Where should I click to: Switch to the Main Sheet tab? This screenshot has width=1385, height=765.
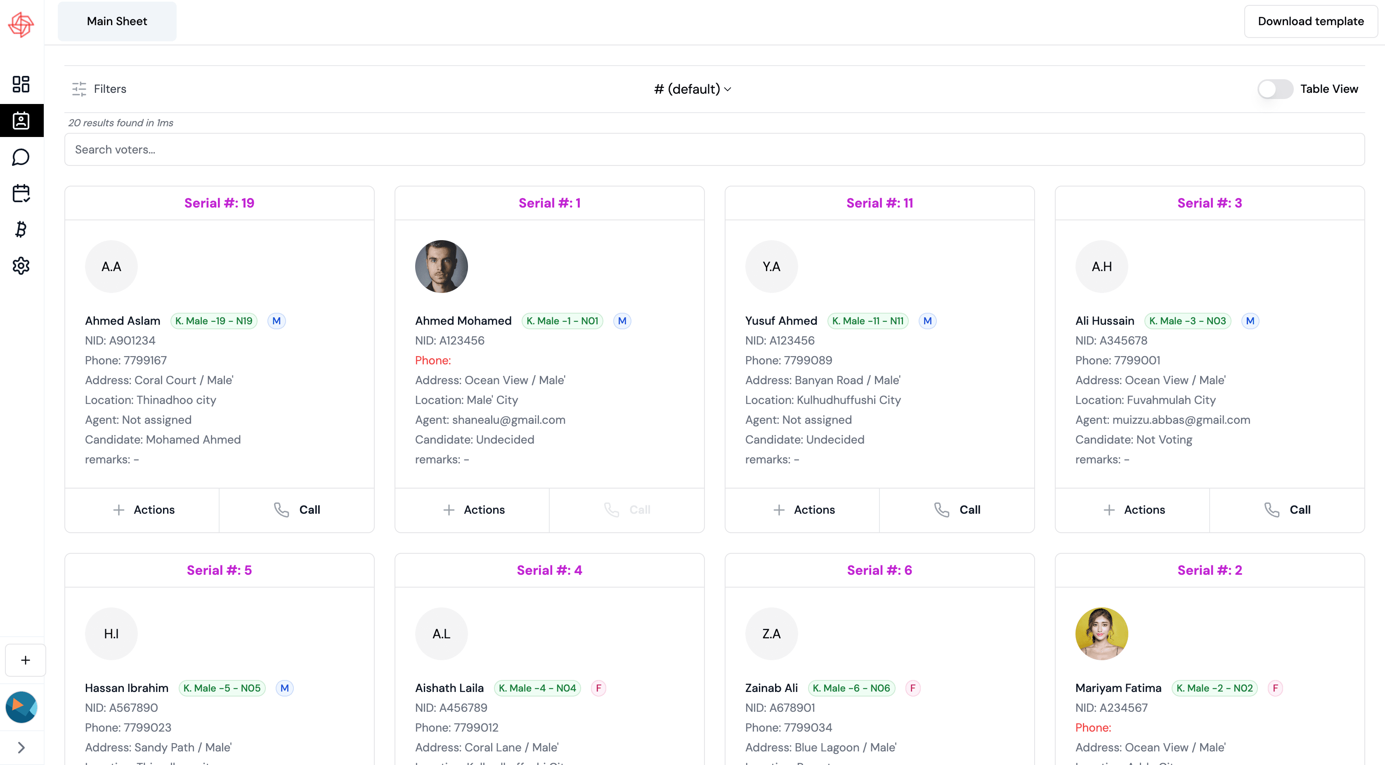117,21
